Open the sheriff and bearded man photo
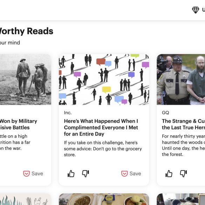The height and width of the screenshot is (205, 205). coord(181,79)
